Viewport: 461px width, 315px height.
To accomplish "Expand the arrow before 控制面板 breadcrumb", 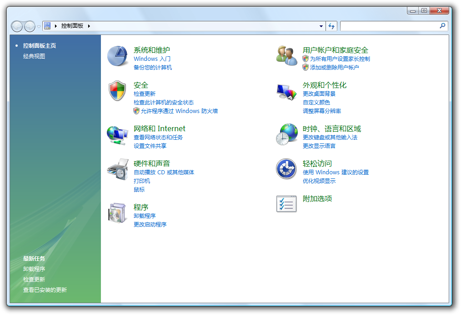I will [55, 26].
